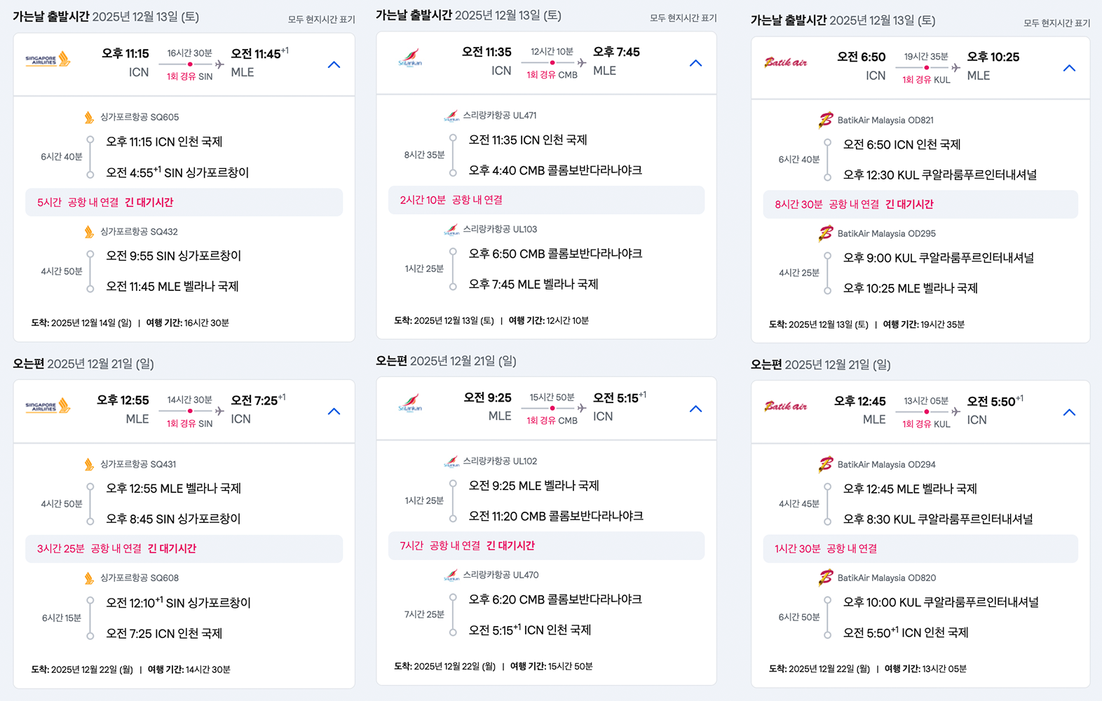Click the BatikAir icon beside OD820
The image size is (1102, 701).
click(x=826, y=578)
